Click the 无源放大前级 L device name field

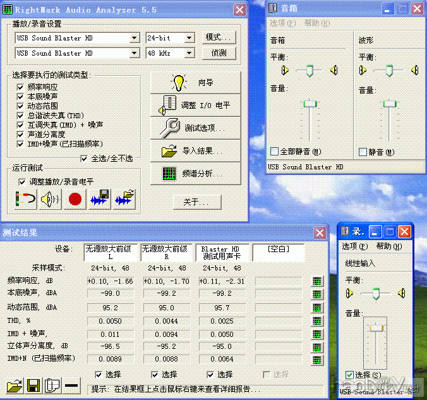coord(110,253)
